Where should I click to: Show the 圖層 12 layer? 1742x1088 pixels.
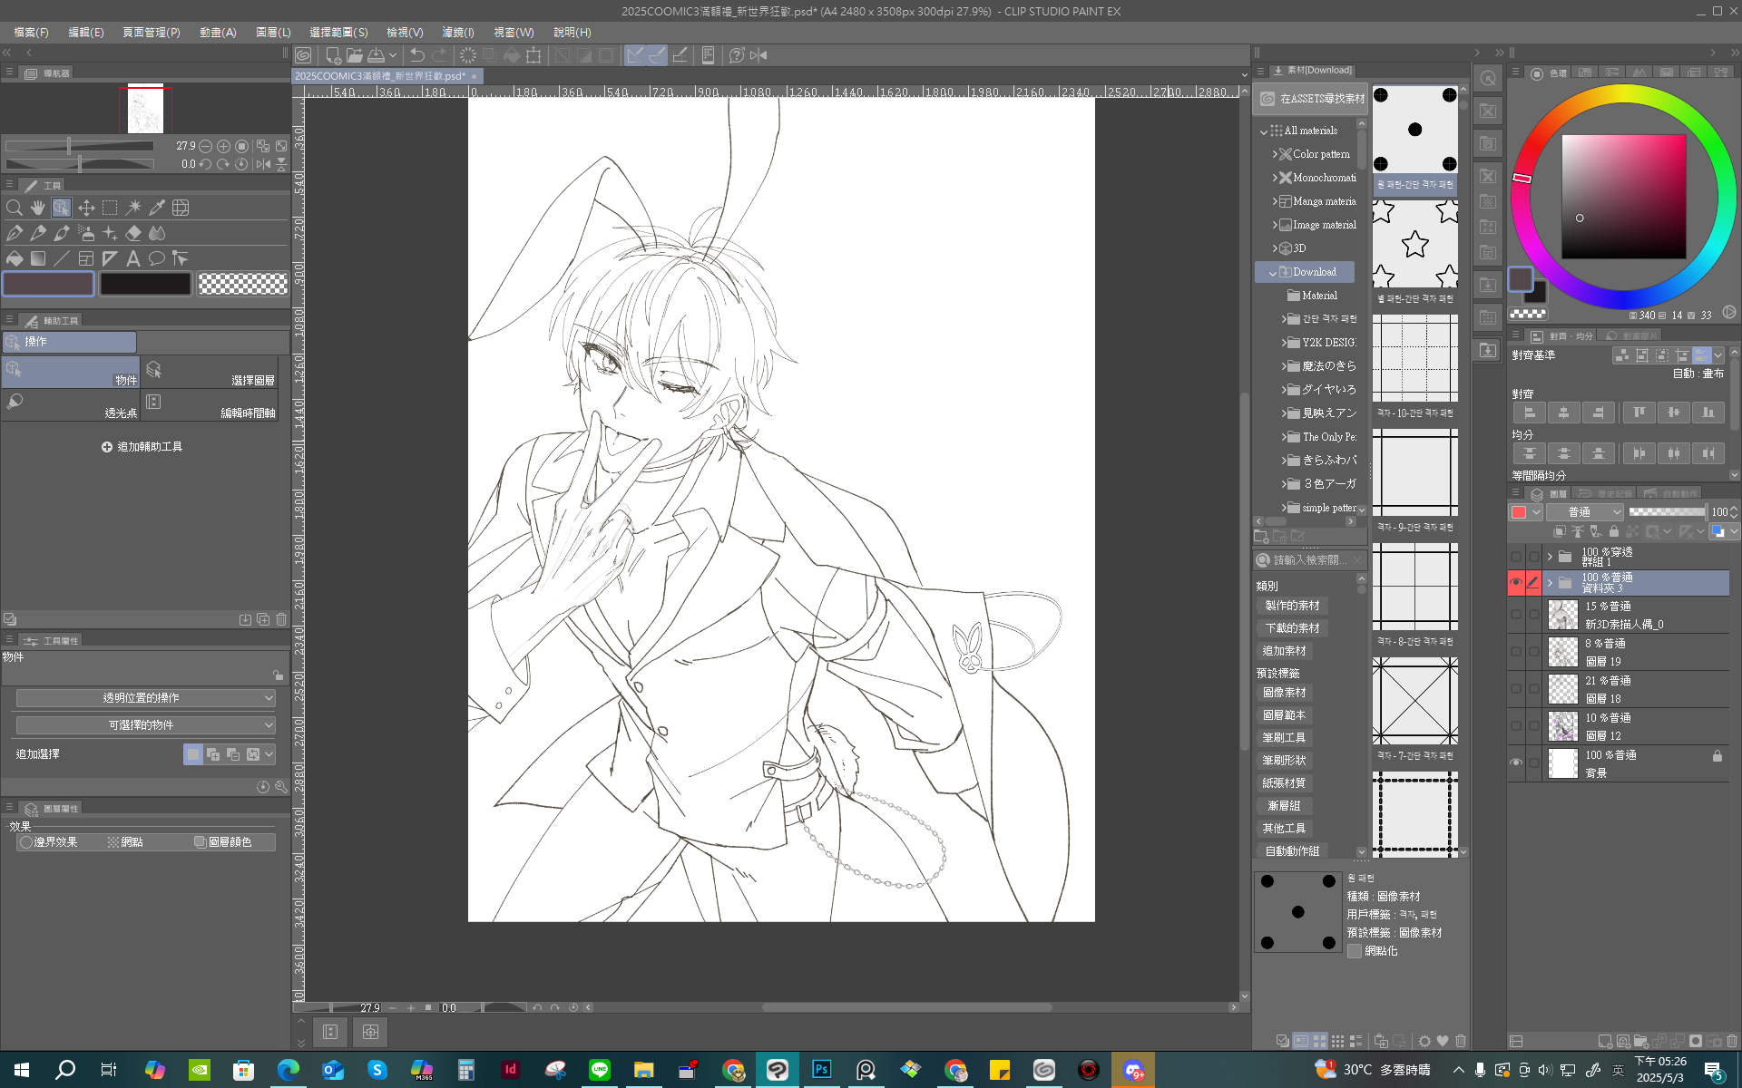1515,726
